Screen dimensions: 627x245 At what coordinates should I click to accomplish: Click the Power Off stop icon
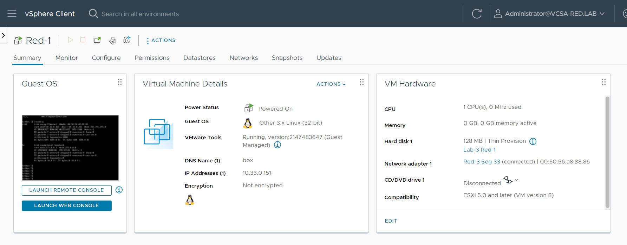[x=83, y=40]
